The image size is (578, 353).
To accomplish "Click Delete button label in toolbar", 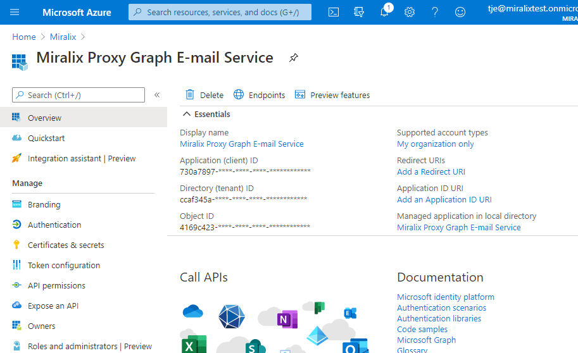I will [211, 95].
